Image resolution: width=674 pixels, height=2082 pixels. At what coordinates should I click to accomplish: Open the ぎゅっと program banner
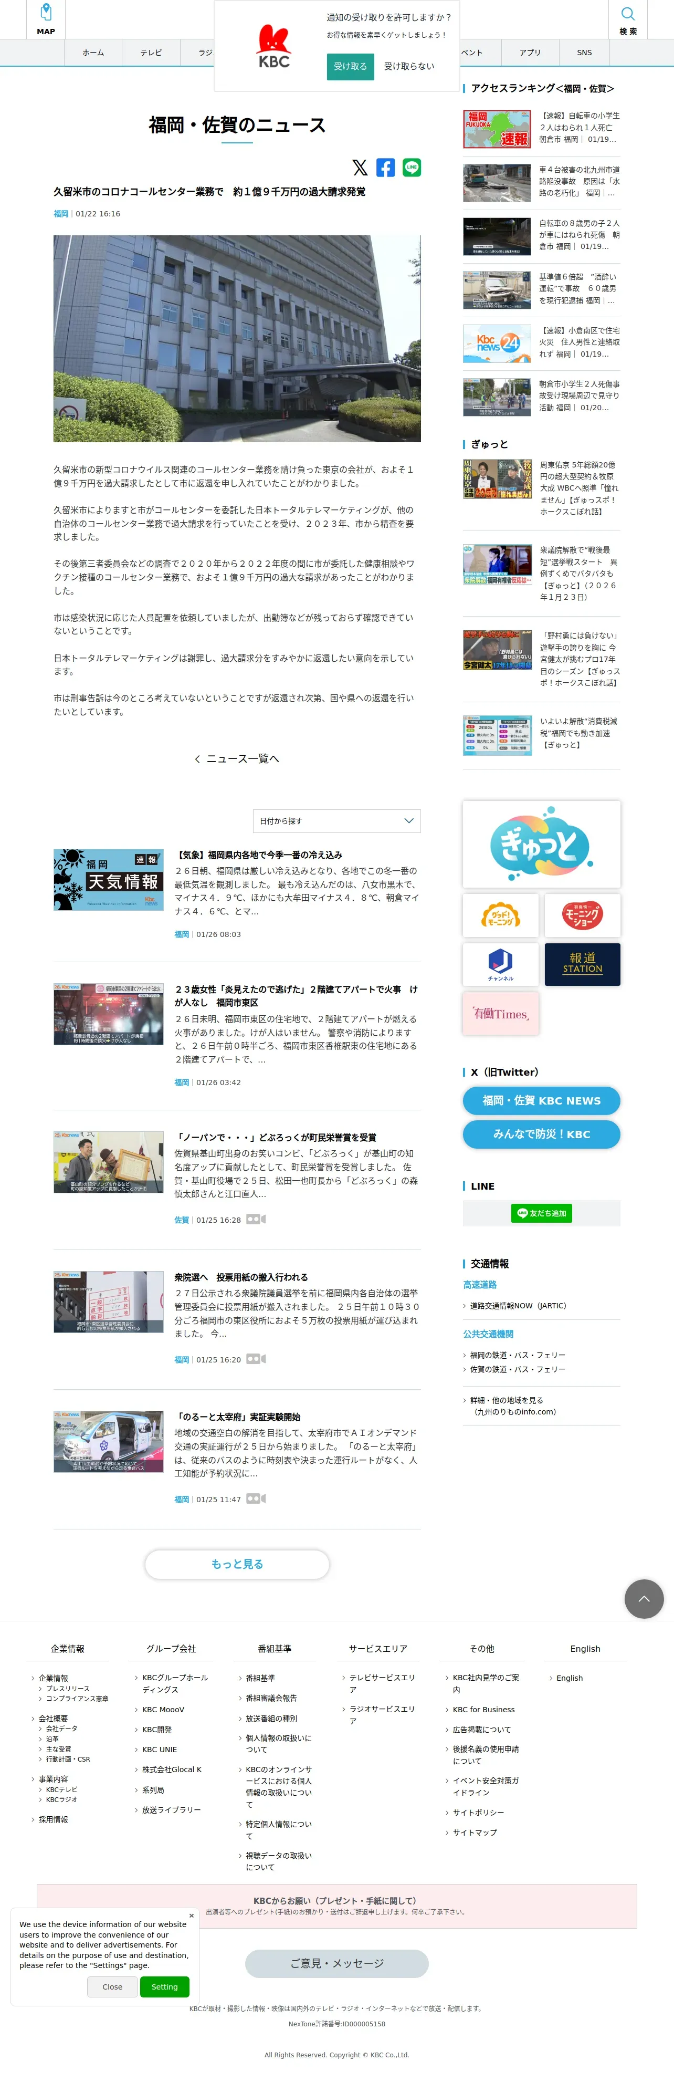[542, 844]
